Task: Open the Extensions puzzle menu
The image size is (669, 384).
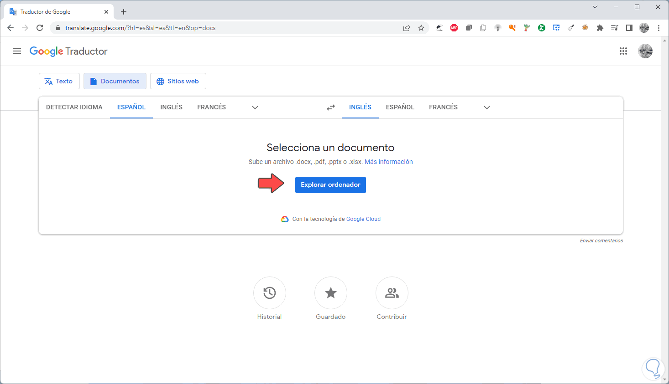Action: (x=600, y=28)
